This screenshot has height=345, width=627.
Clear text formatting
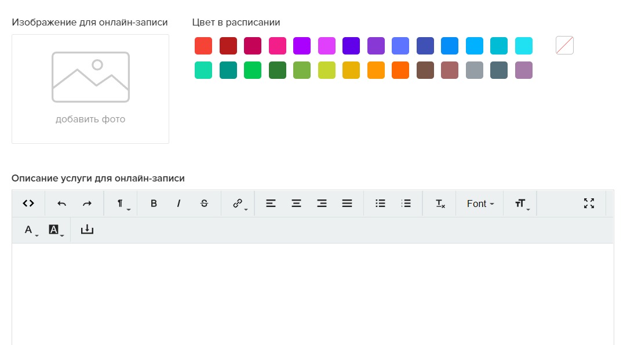click(x=440, y=204)
